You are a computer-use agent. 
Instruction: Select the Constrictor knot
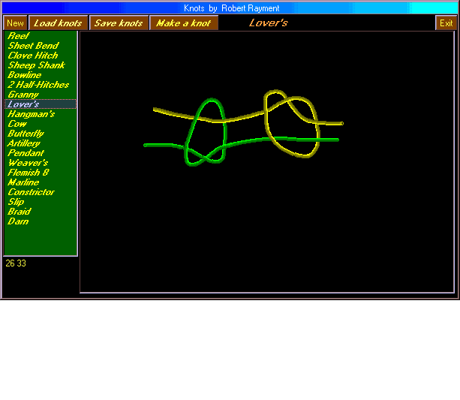(32, 192)
